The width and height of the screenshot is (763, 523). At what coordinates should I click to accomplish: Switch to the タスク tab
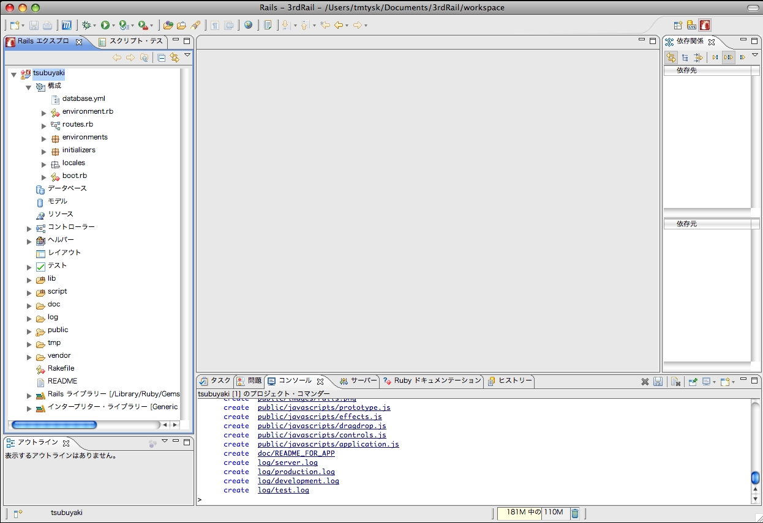[216, 381]
